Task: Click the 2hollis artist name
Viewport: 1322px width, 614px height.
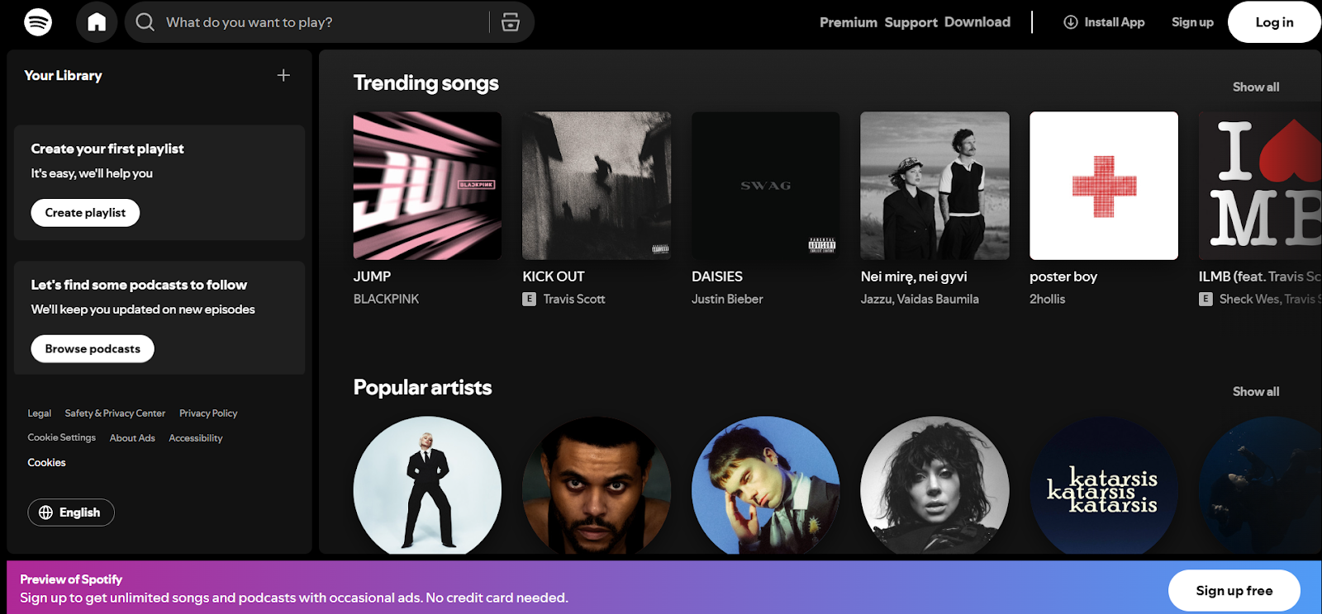Action: click(x=1048, y=299)
